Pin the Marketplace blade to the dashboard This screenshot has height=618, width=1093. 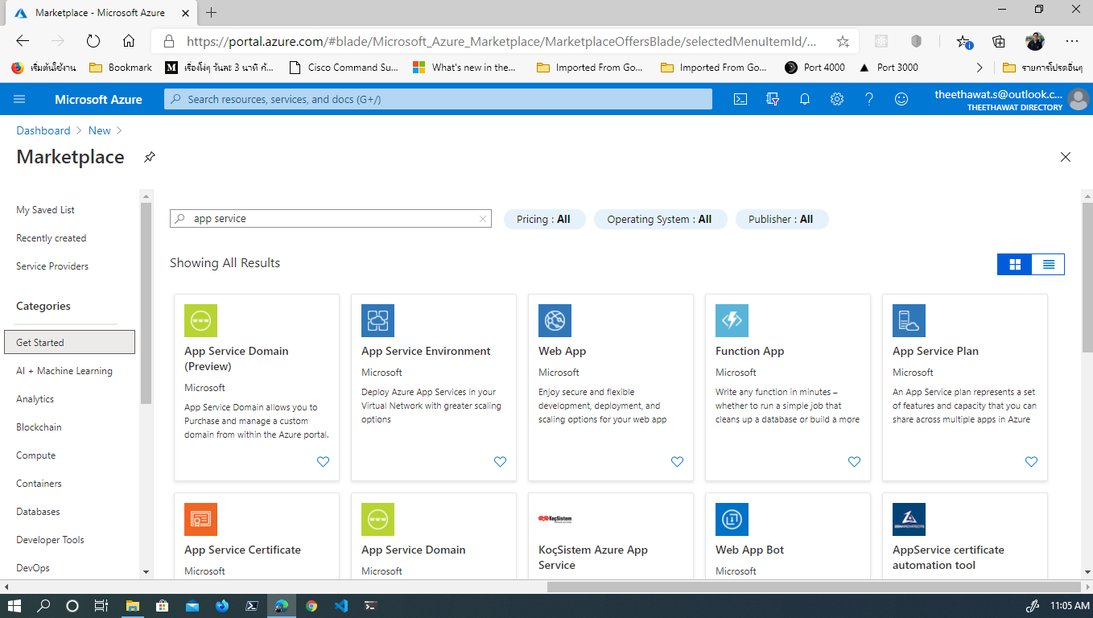pos(149,157)
